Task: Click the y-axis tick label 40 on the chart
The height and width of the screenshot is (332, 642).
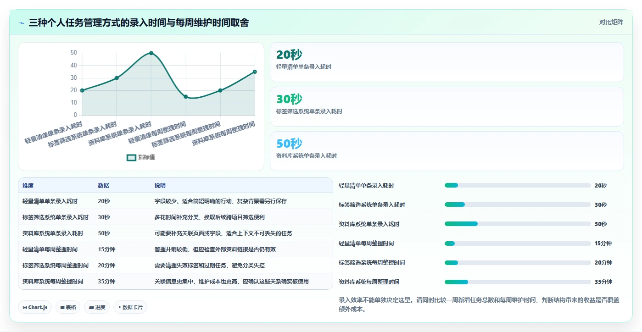Action: (x=73, y=66)
